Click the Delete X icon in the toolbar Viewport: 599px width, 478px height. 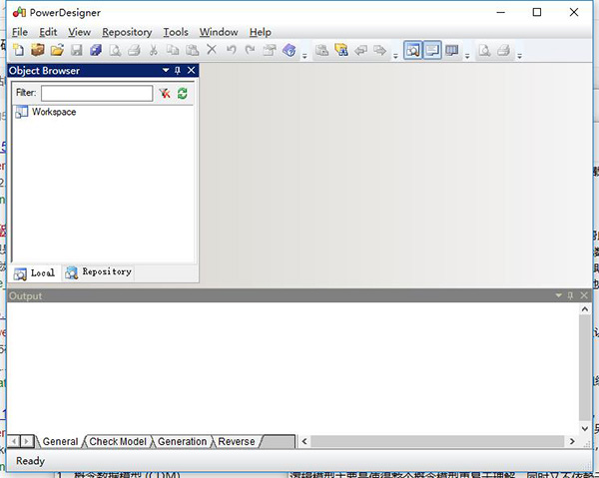pos(212,50)
